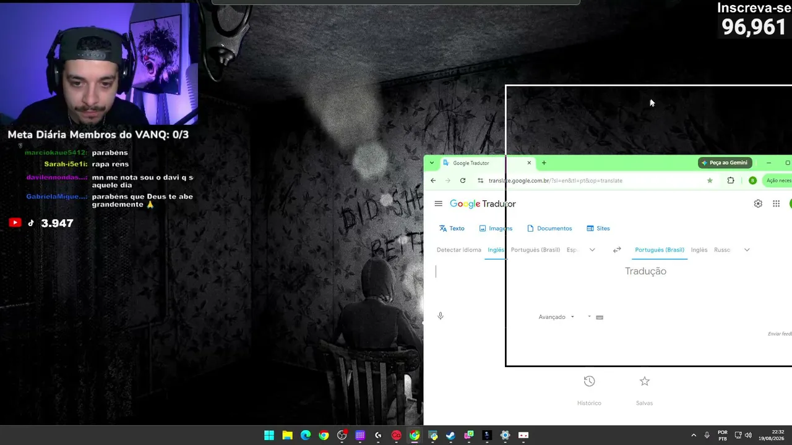This screenshot has height=445, width=792.
Task: Open the microphone tray icon
Action: (x=707, y=435)
